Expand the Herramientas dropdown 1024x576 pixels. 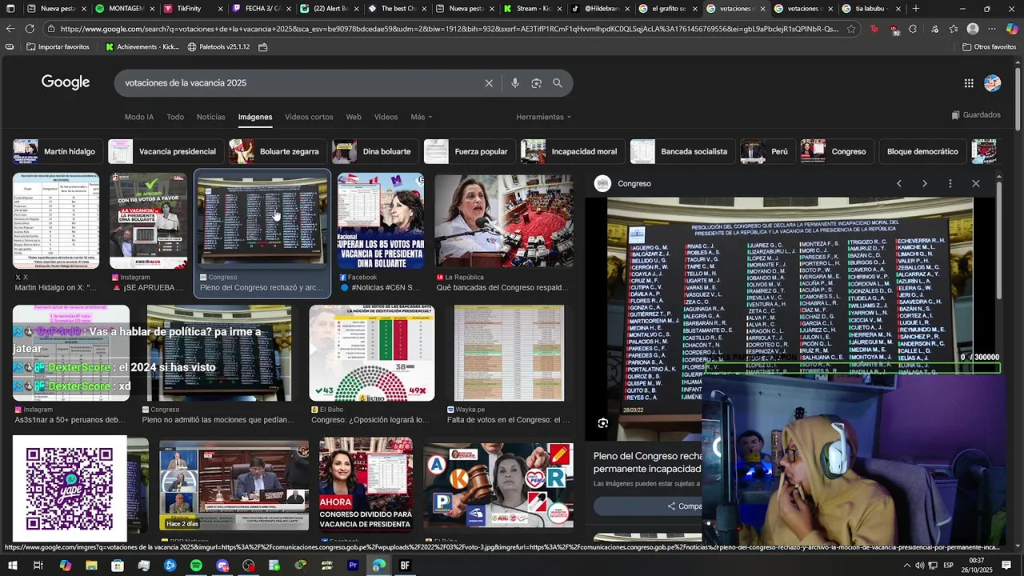pyautogui.click(x=544, y=117)
